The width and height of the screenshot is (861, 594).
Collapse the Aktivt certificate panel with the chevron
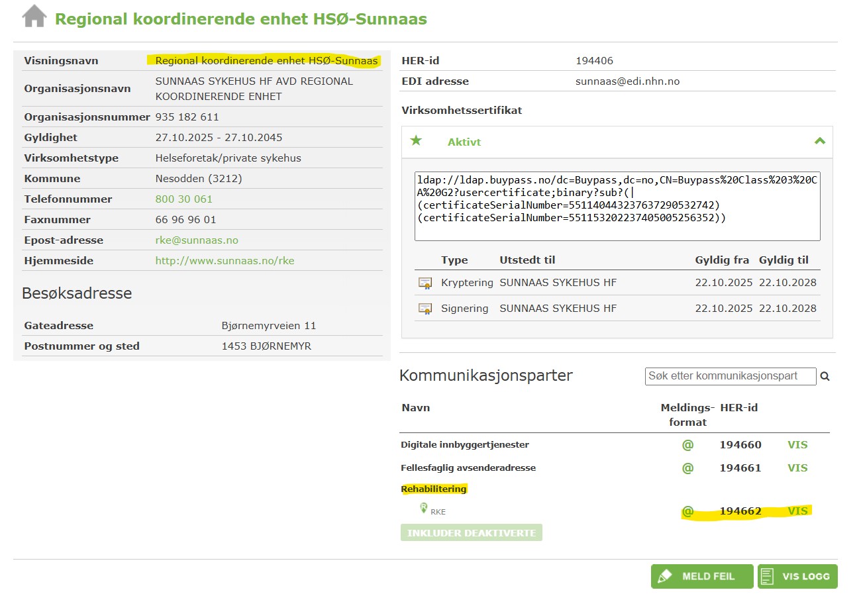pyautogui.click(x=819, y=141)
